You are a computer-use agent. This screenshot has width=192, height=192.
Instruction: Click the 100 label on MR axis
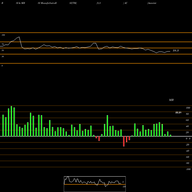click(188, 108)
